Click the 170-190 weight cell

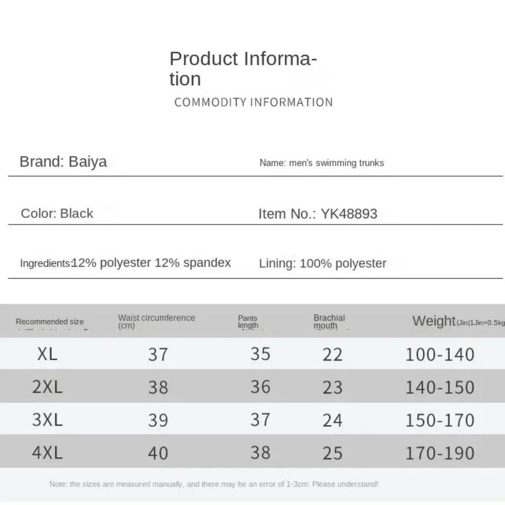click(x=439, y=452)
